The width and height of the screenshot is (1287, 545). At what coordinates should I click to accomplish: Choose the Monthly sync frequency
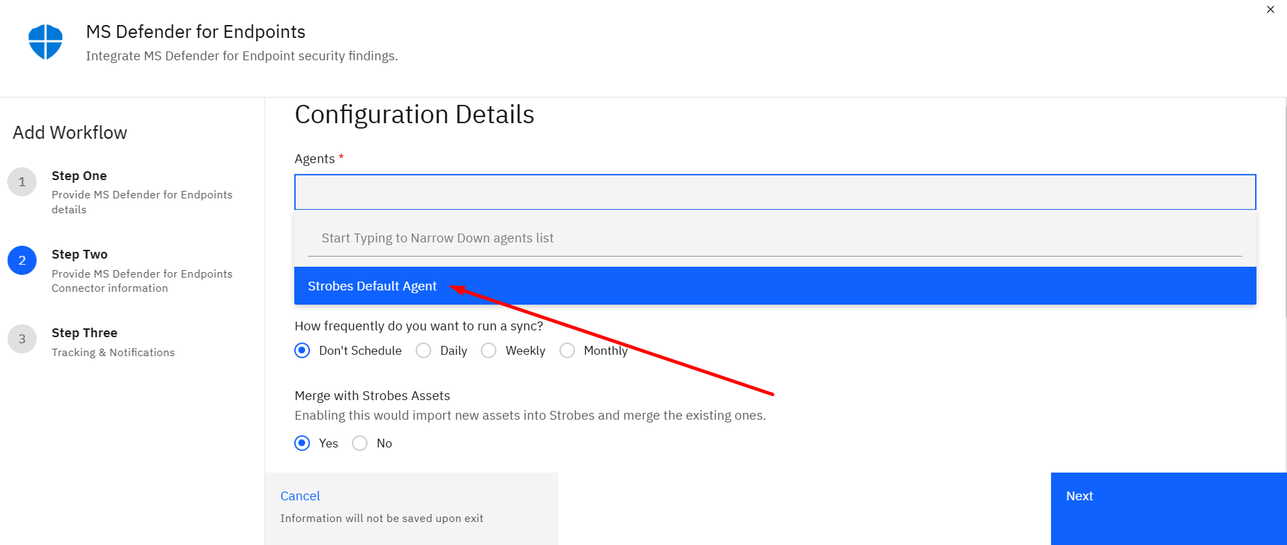point(568,350)
